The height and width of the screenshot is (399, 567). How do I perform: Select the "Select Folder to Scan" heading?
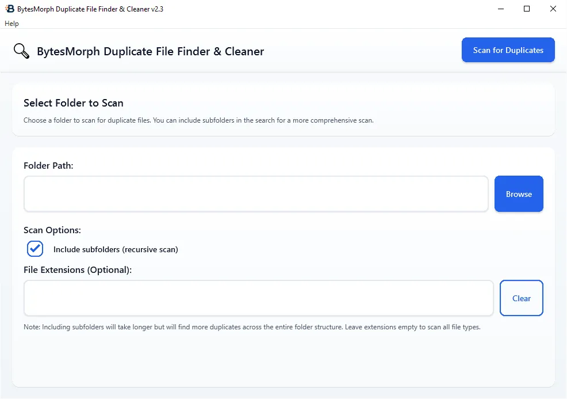click(x=74, y=103)
